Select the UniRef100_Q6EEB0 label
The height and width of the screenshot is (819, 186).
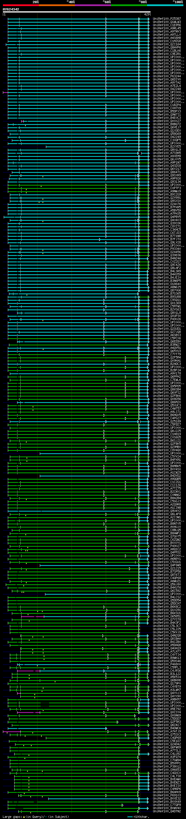167,341
